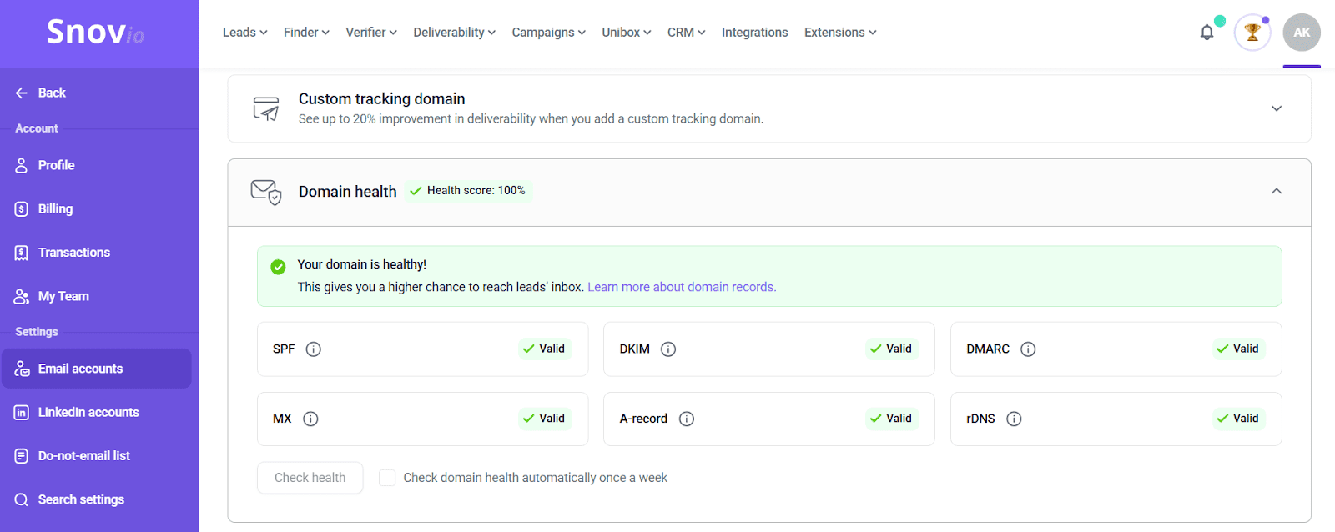
Task: Open the Leads dropdown menu
Action: pos(244,33)
